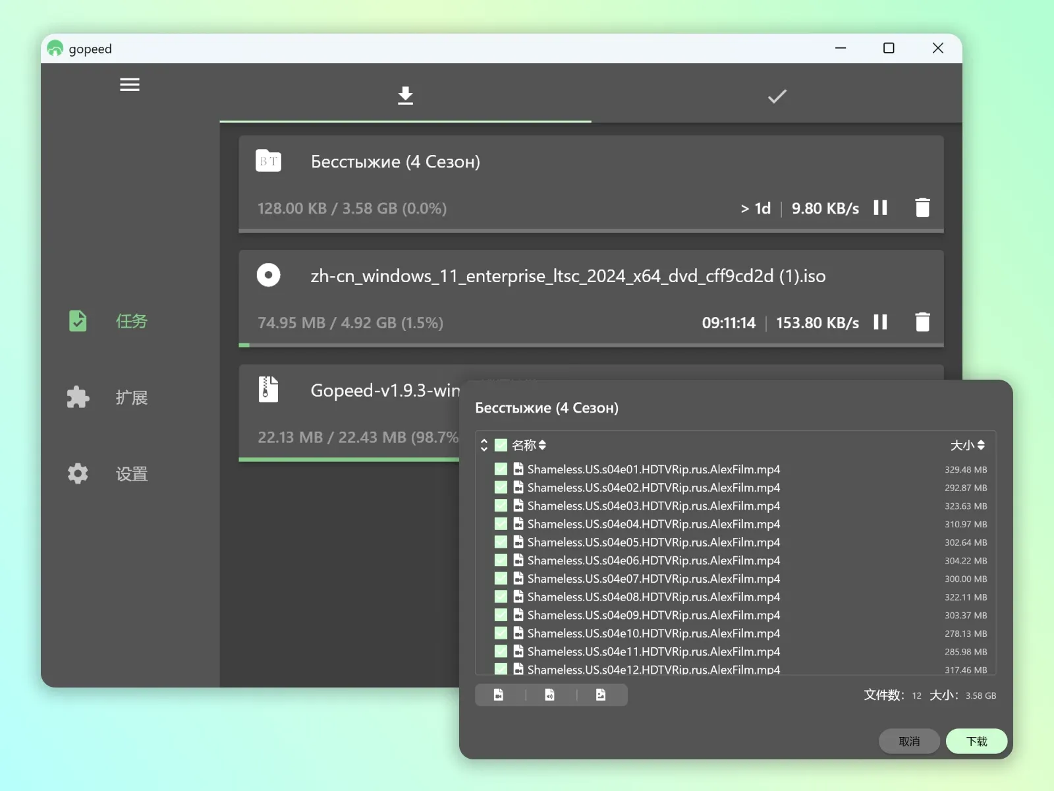Toggle the select-all checkbox beside 名称
The height and width of the screenshot is (791, 1054).
click(x=501, y=445)
